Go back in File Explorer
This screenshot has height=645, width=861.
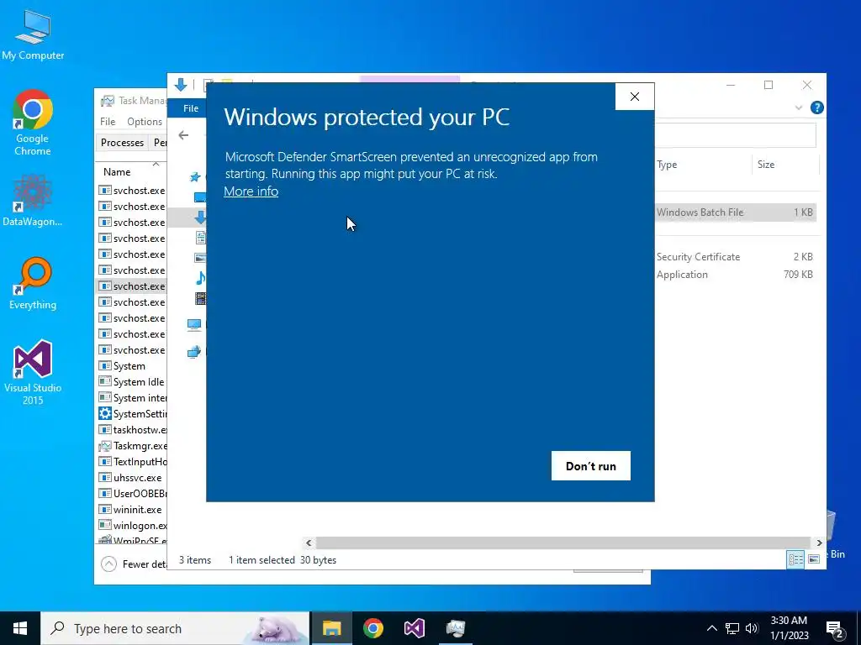[x=183, y=135]
